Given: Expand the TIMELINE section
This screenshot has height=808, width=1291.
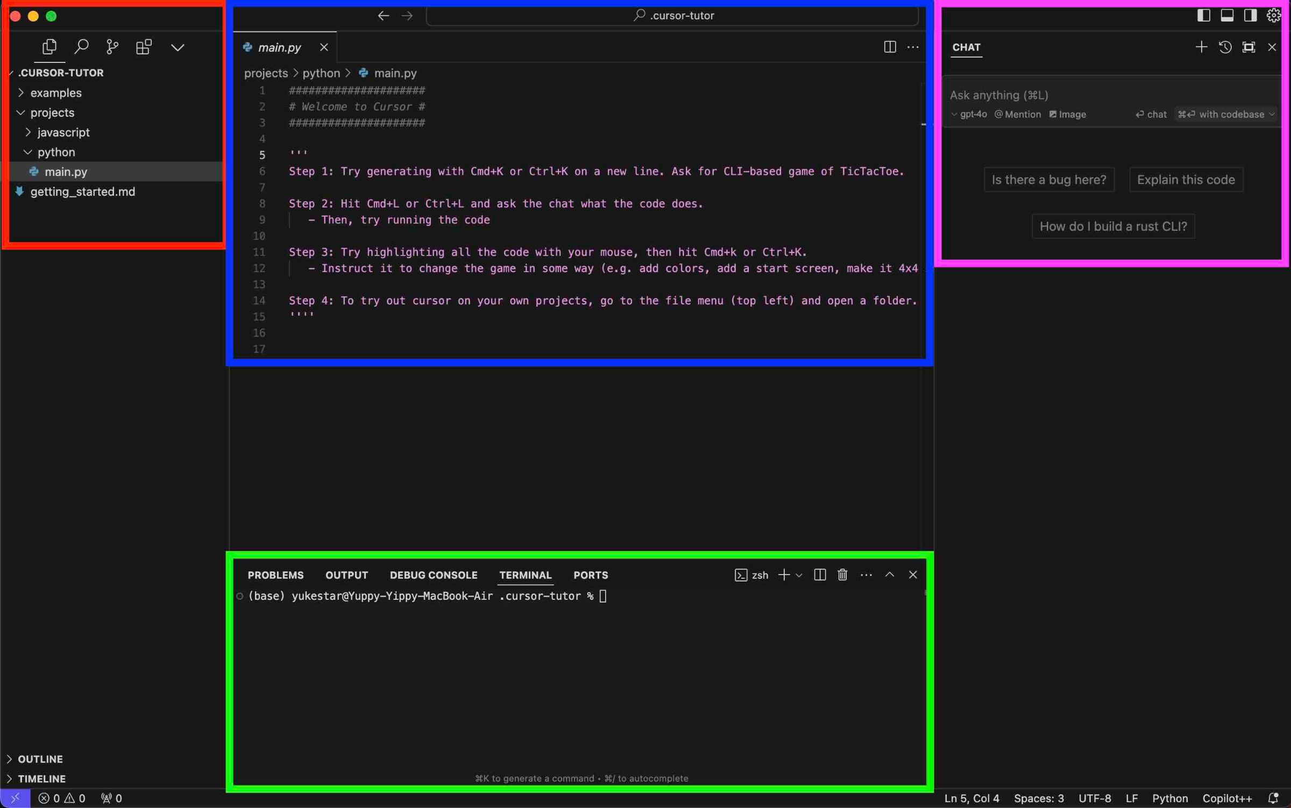Looking at the screenshot, I should tap(41, 779).
